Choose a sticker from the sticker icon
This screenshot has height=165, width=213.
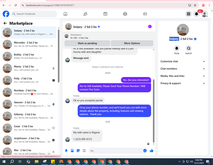click(x=78, y=151)
